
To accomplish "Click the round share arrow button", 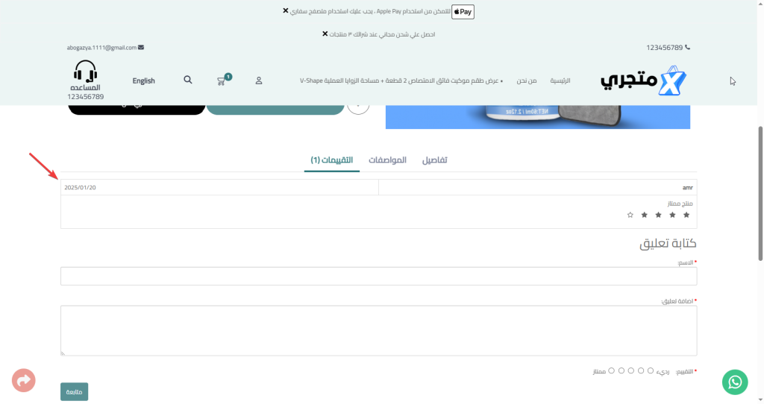I will click(24, 380).
